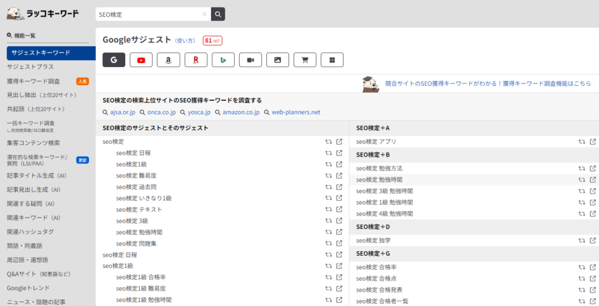The width and height of the screenshot is (599, 306).
Task: Open the ajsa.or.jp site link
Action: (122, 112)
